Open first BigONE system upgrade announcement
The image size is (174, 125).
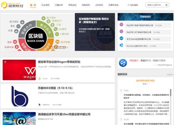pos(140,25)
